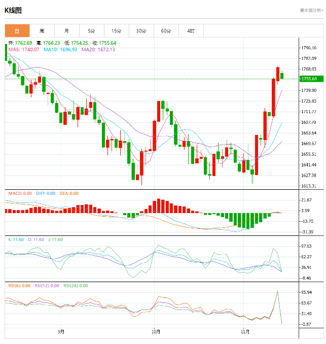326x344 pixels.
Task: Click the 低: 1754.25 low price
Action: click(x=76, y=43)
